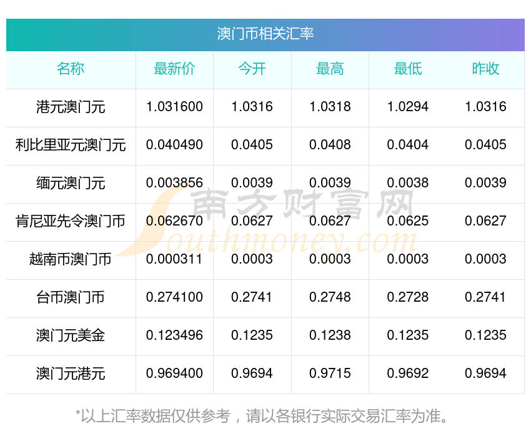The height and width of the screenshot is (436, 531).
Task: Click latest price 1.031600
Action: click(174, 107)
